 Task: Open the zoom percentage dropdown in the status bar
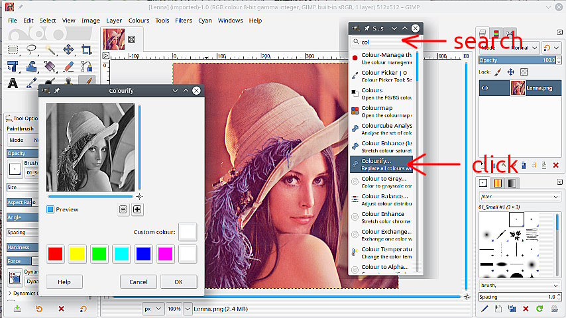(x=186, y=309)
